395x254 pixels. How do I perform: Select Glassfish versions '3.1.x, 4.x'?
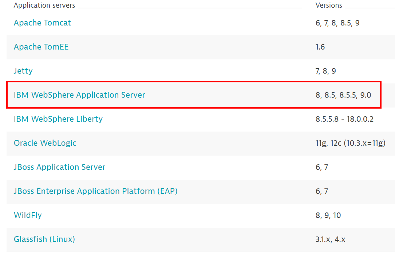(x=331, y=239)
